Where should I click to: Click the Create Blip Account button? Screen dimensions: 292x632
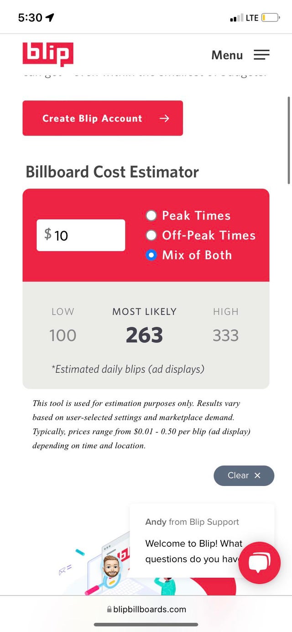(x=103, y=118)
